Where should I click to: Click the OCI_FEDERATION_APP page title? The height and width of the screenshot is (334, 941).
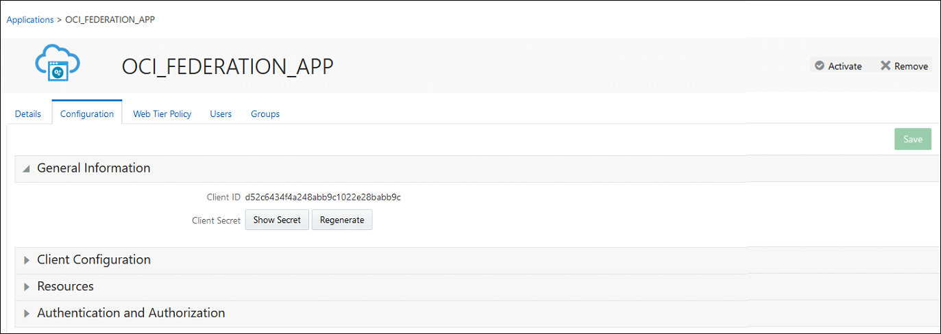(228, 66)
